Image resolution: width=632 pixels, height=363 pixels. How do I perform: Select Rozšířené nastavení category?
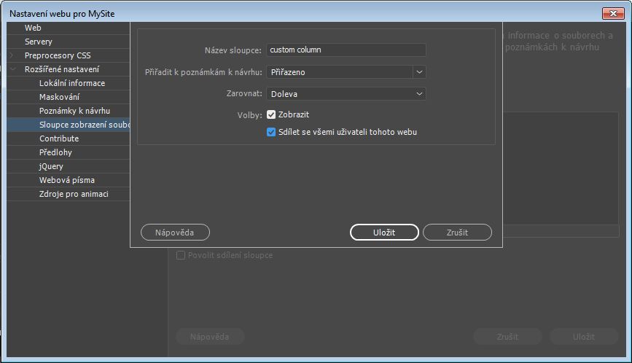[68, 69]
